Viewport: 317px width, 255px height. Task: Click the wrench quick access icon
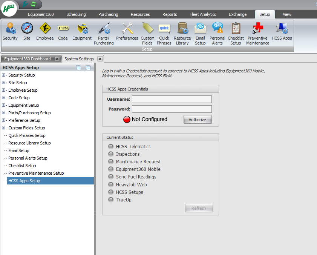(x=25, y=4)
